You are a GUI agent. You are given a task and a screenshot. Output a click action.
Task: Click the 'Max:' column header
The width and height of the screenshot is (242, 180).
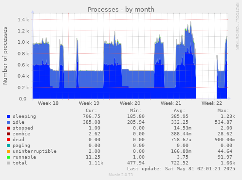pos(223,111)
